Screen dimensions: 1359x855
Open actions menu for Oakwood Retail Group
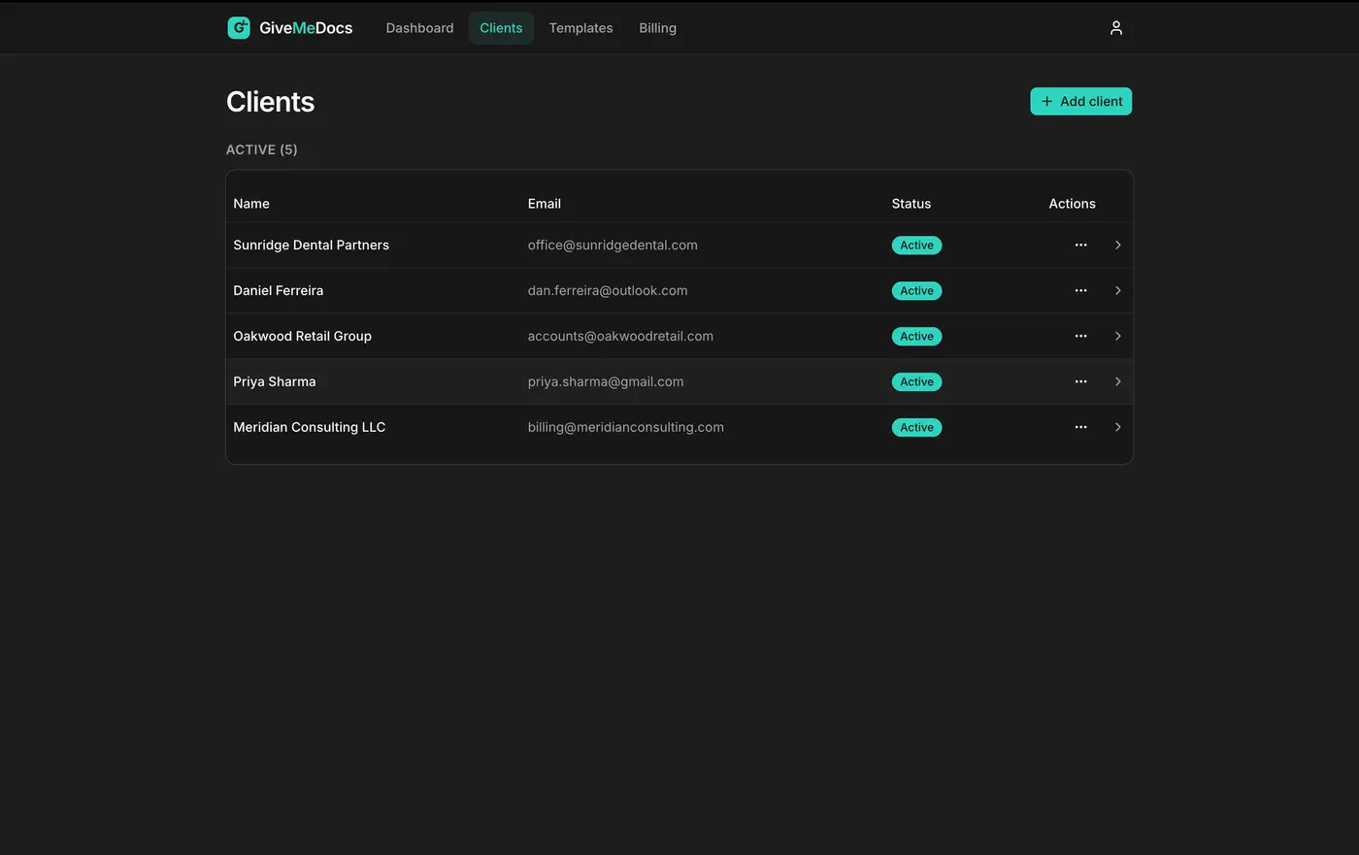click(x=1080, y=337)
